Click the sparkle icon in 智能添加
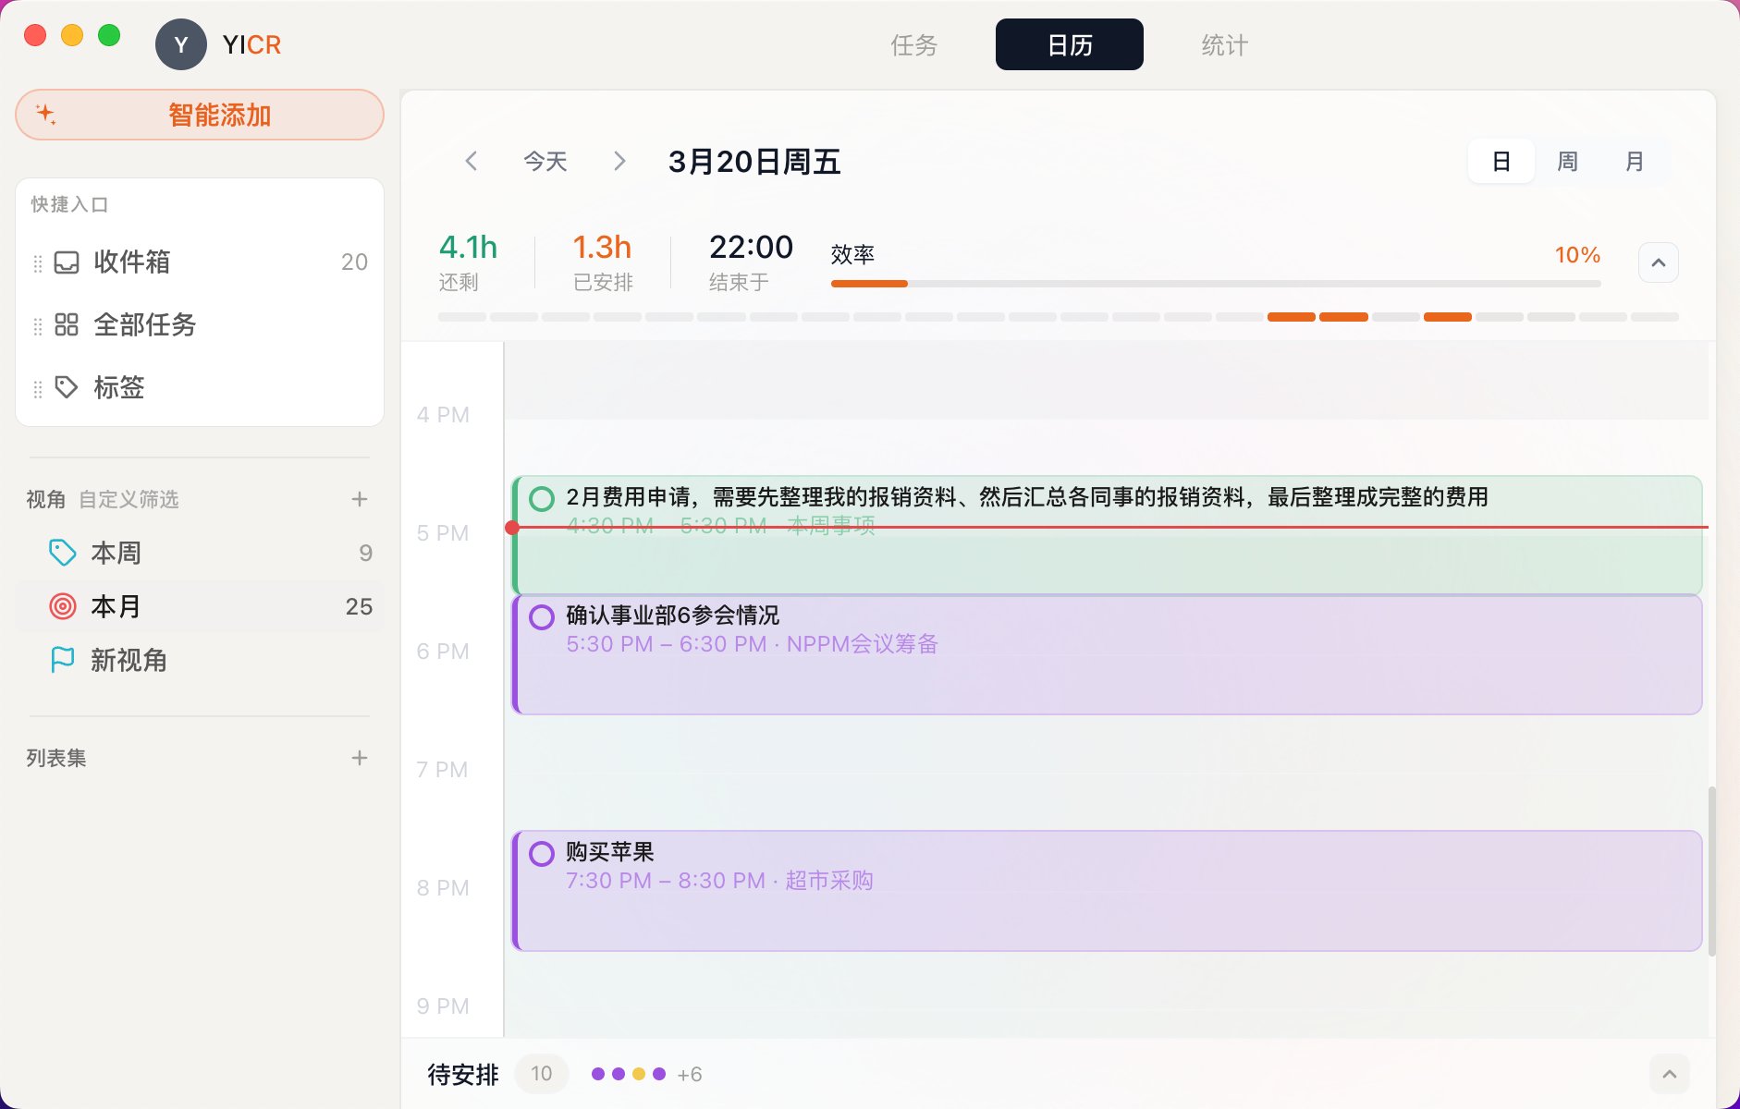Screen dimensions: 1740x1109 [47, 115]
